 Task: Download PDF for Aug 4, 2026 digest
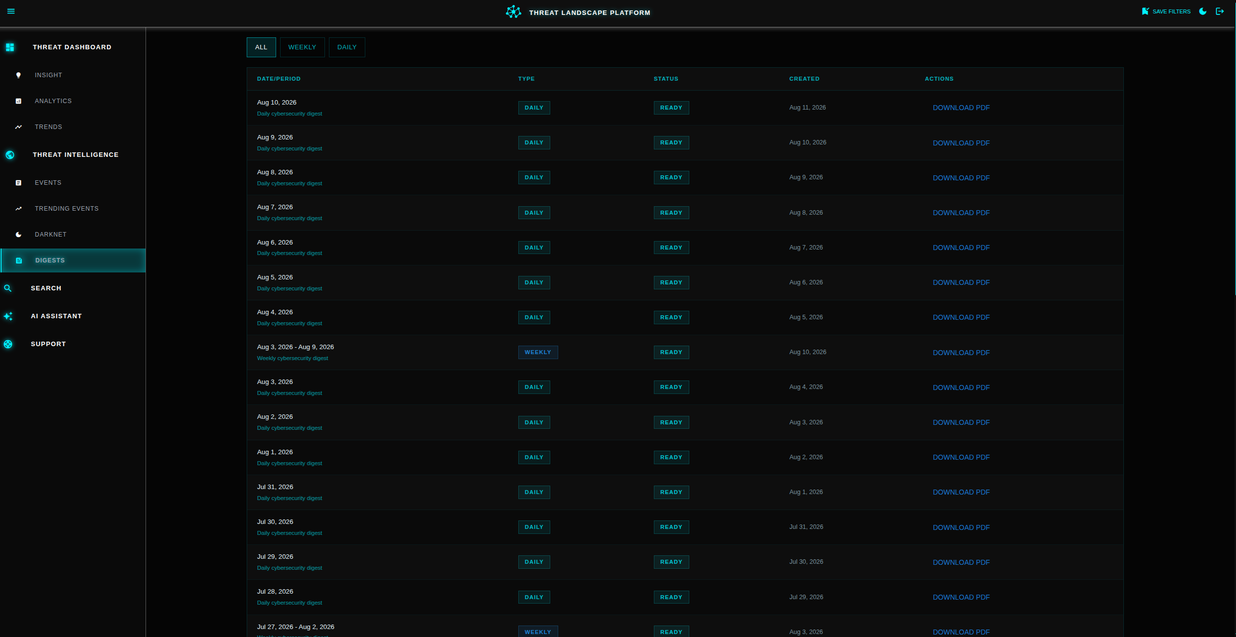click(961, 317)
